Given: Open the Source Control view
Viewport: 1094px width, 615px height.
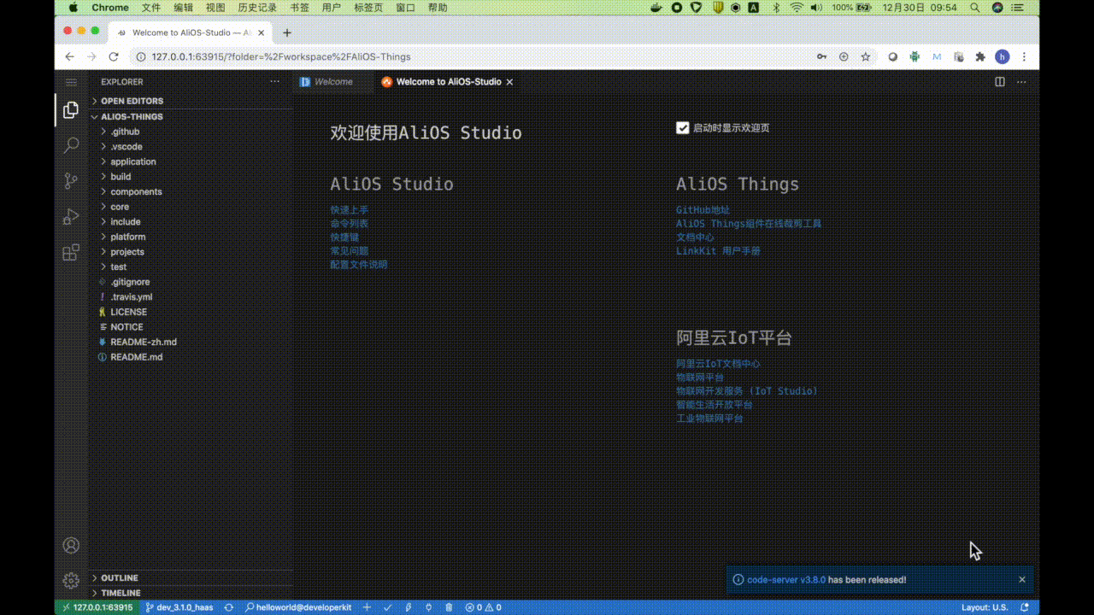Looking at the screenshot, I should (71, 181).
